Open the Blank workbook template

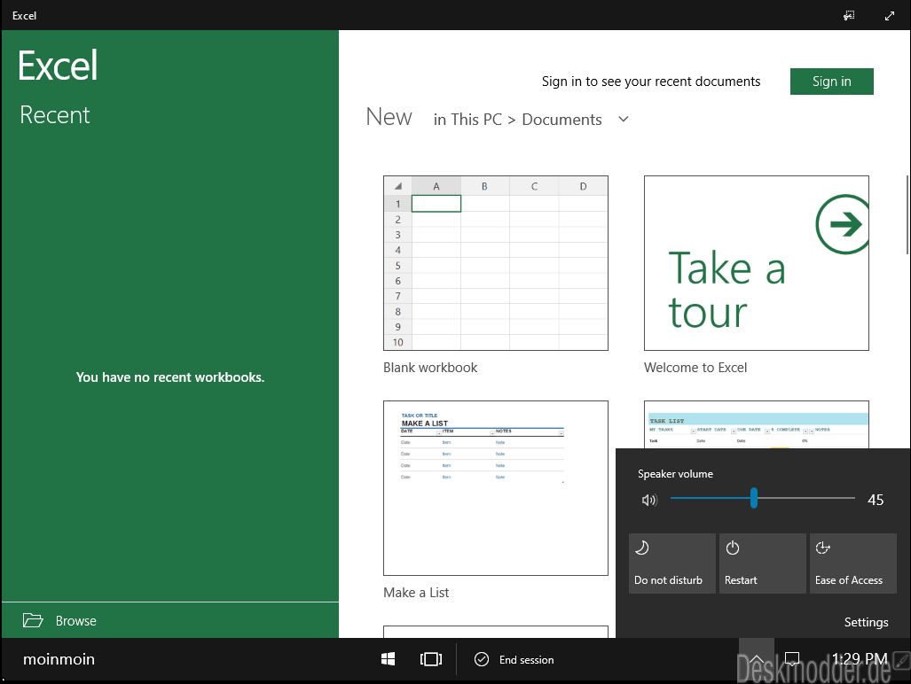tap(495, 262)
